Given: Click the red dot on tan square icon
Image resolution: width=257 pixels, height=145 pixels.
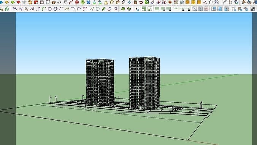Looking at the screenshot, I should coord(170,2).
